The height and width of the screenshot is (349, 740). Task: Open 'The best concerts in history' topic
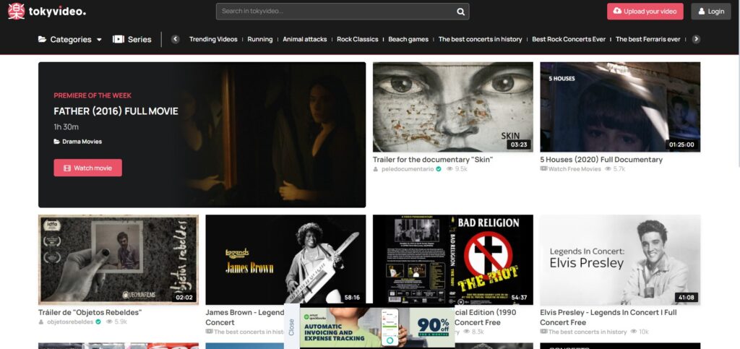pos(480,39)
